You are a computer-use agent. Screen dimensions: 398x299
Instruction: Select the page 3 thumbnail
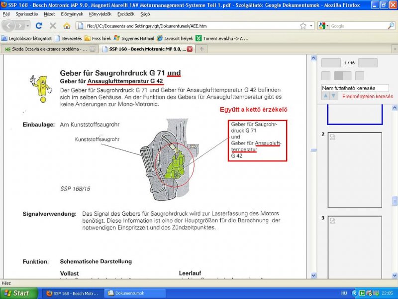pyautogui.click(x=355, y=247)
